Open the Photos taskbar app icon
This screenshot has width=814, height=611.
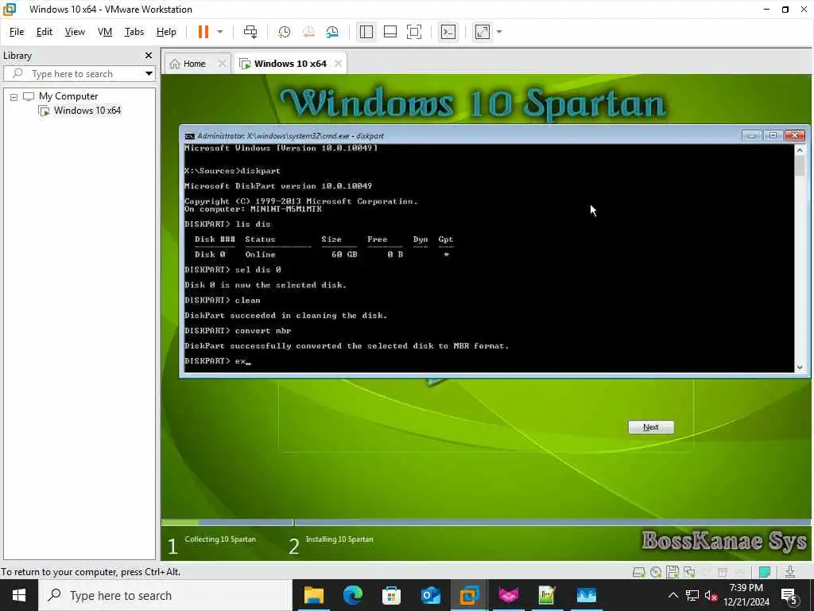(x=586, y=595)
